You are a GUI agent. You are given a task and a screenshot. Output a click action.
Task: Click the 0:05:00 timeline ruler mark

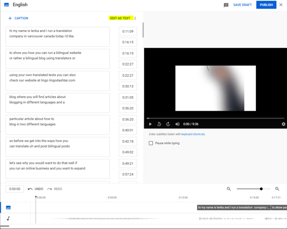112,198
